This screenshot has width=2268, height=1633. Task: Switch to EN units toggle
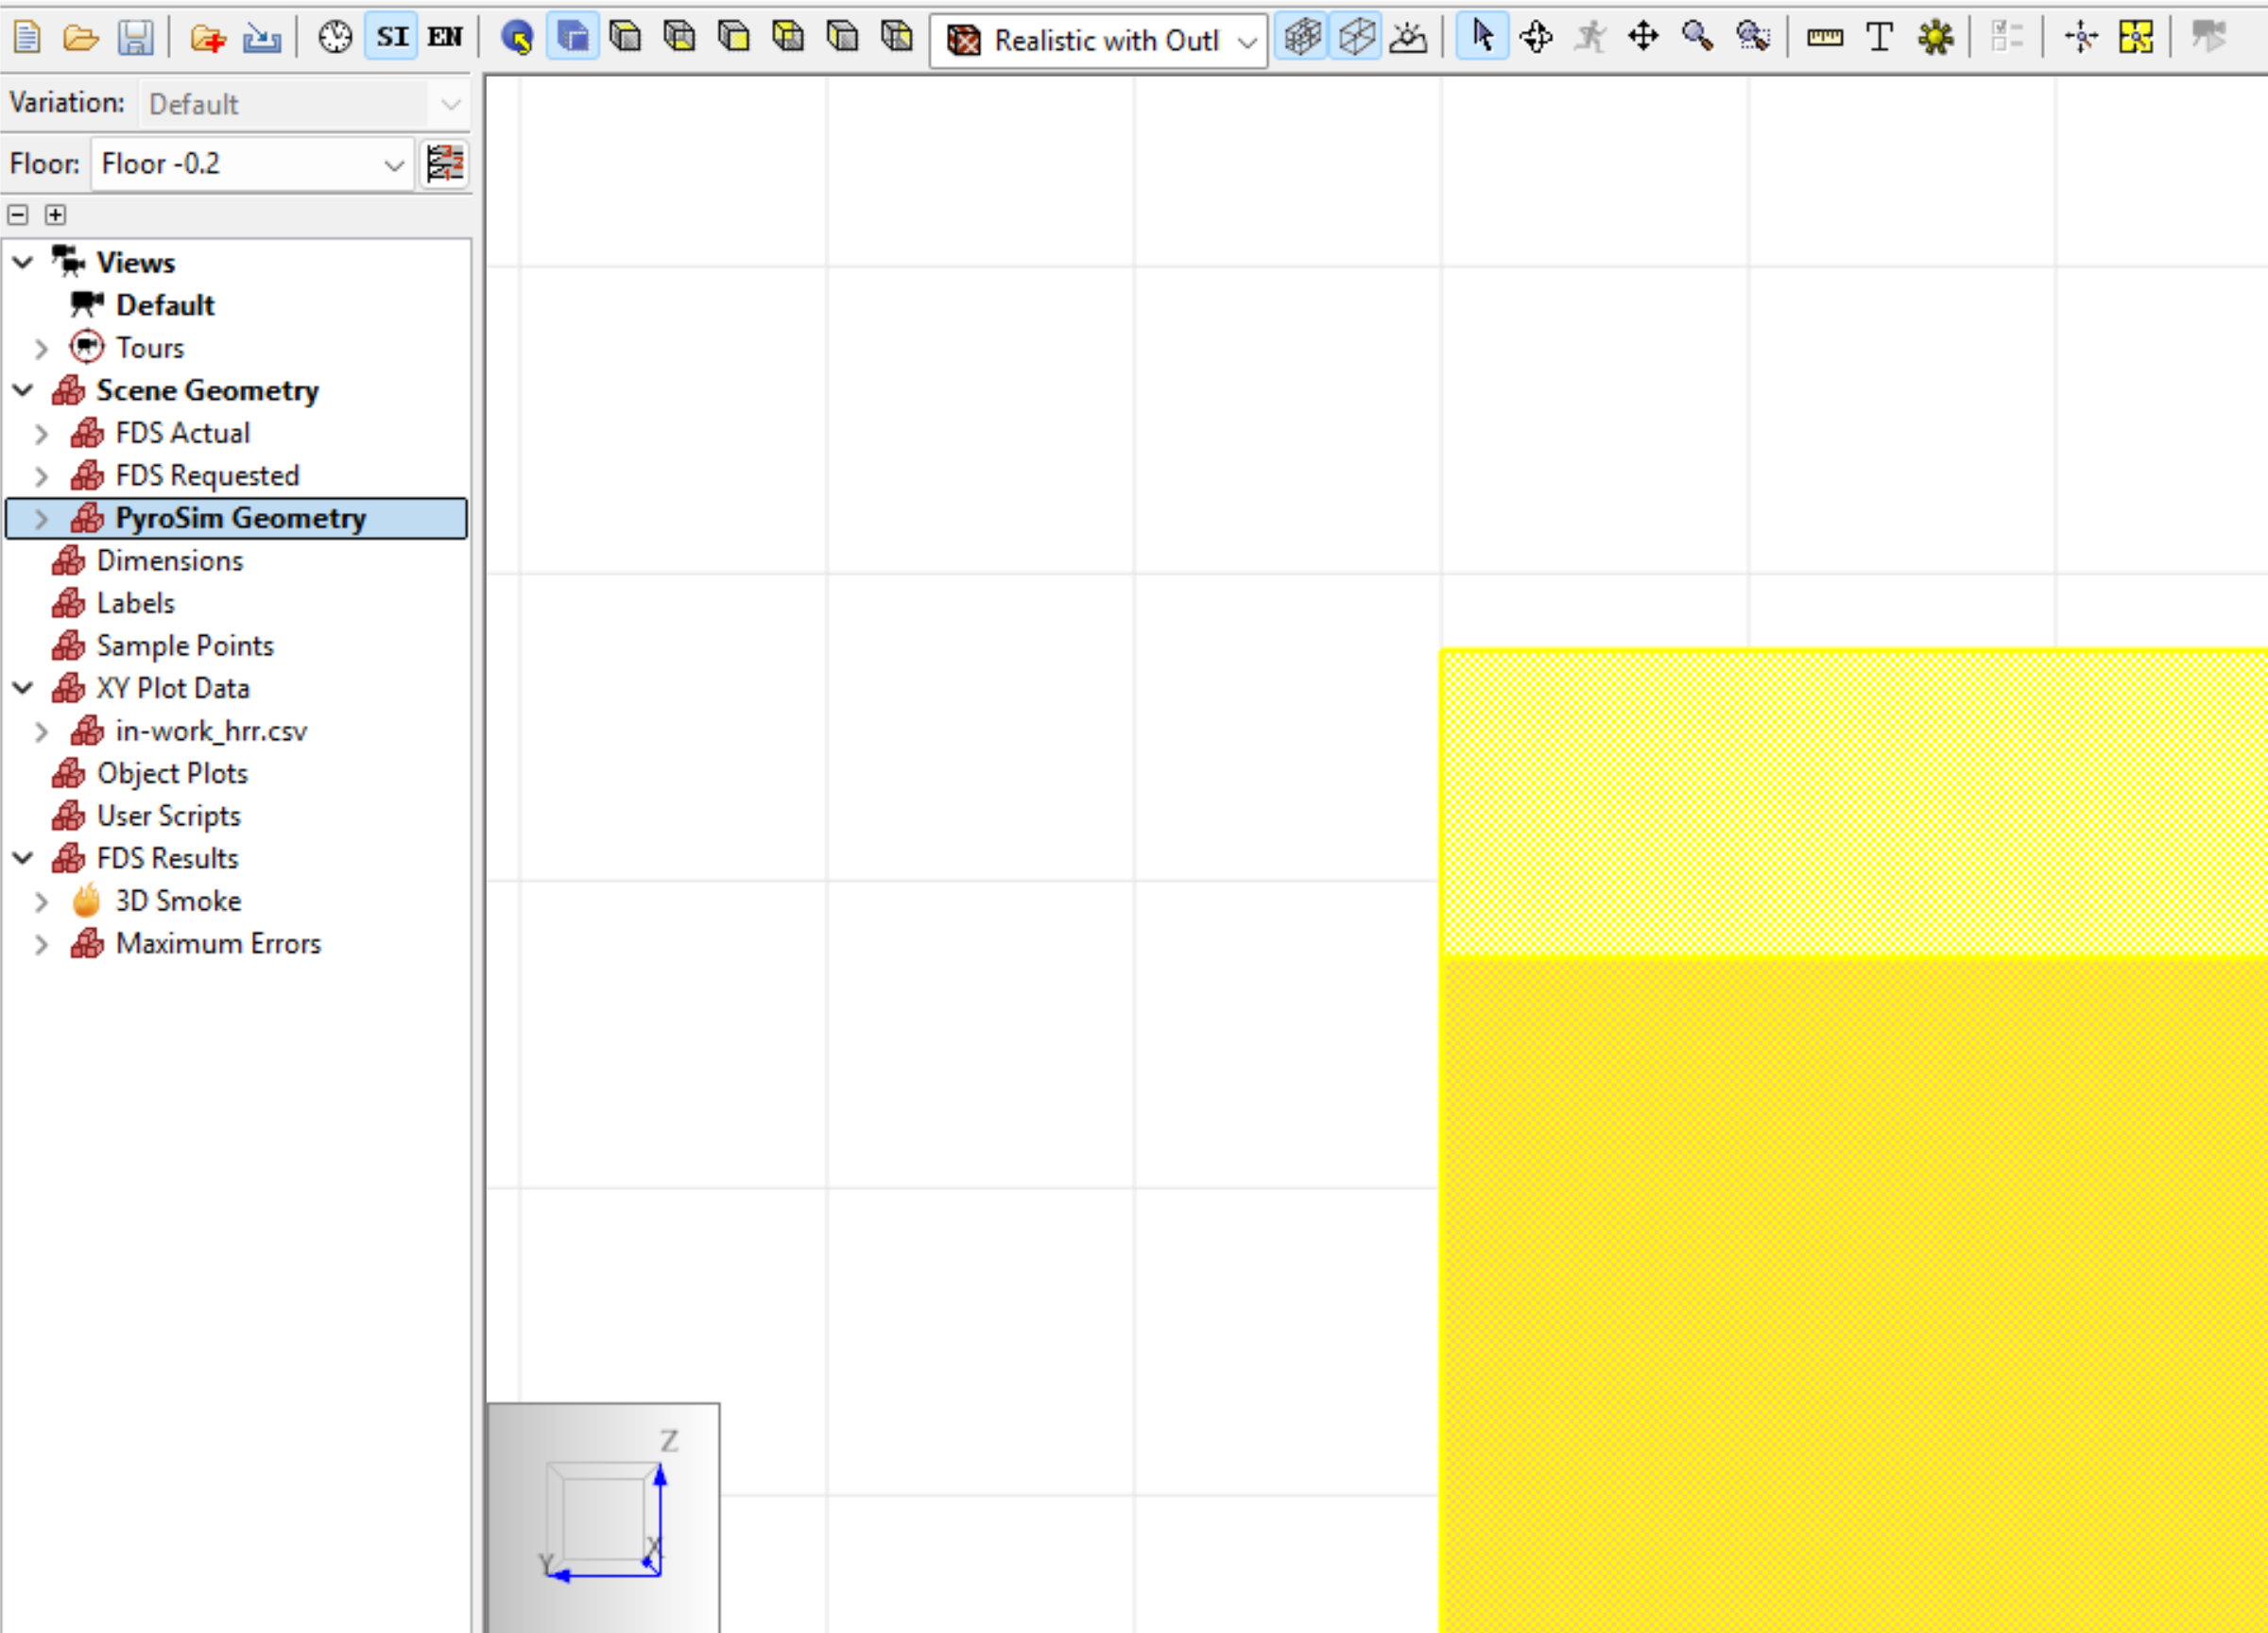point(445,38)
